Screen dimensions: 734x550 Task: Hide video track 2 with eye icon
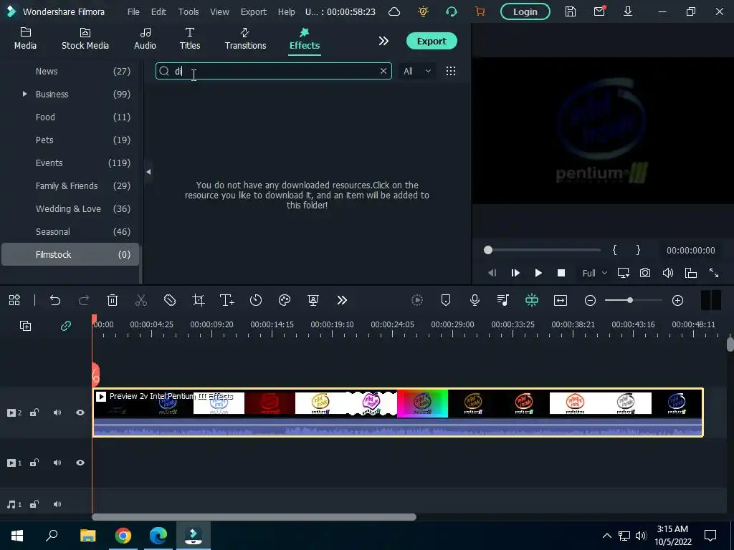pos(80,412)
